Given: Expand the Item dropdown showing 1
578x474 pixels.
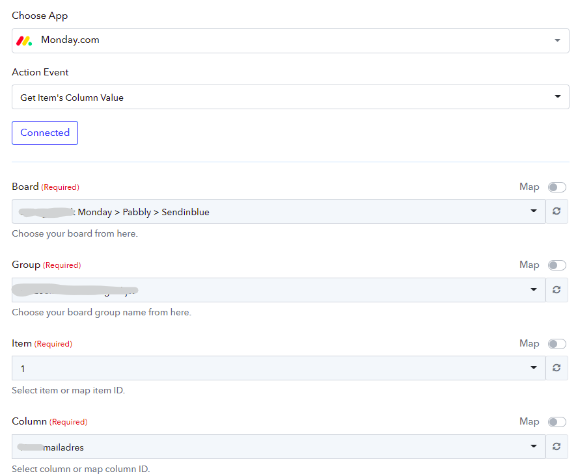Looking at the screenshot, I should (x=279, y=368).
